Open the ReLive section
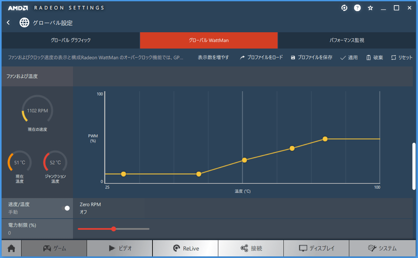 pyautogui.click(x=185, y=248)
